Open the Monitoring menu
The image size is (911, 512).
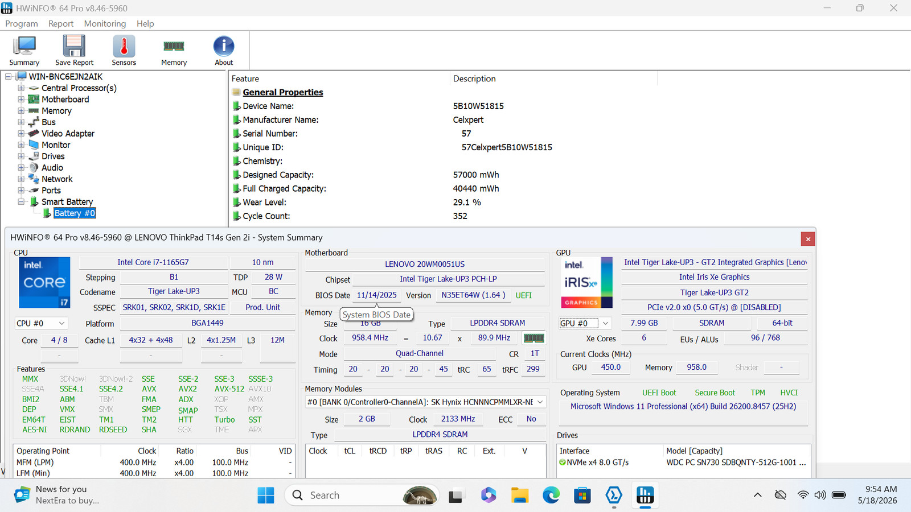pyautogui.click(x=105, y=23)
